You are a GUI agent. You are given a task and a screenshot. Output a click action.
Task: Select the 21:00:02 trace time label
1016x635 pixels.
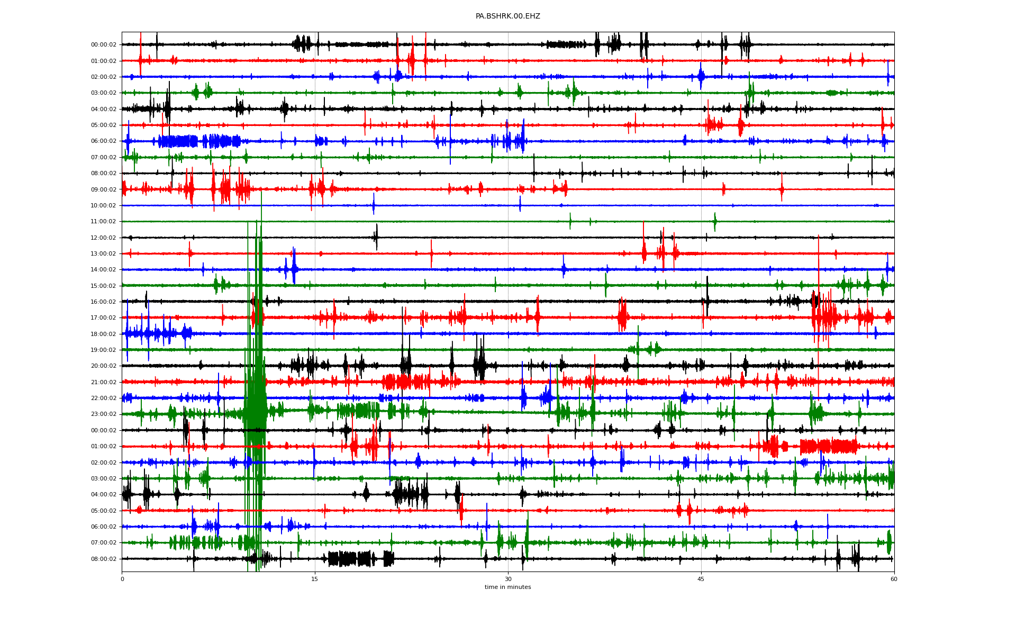103,382
